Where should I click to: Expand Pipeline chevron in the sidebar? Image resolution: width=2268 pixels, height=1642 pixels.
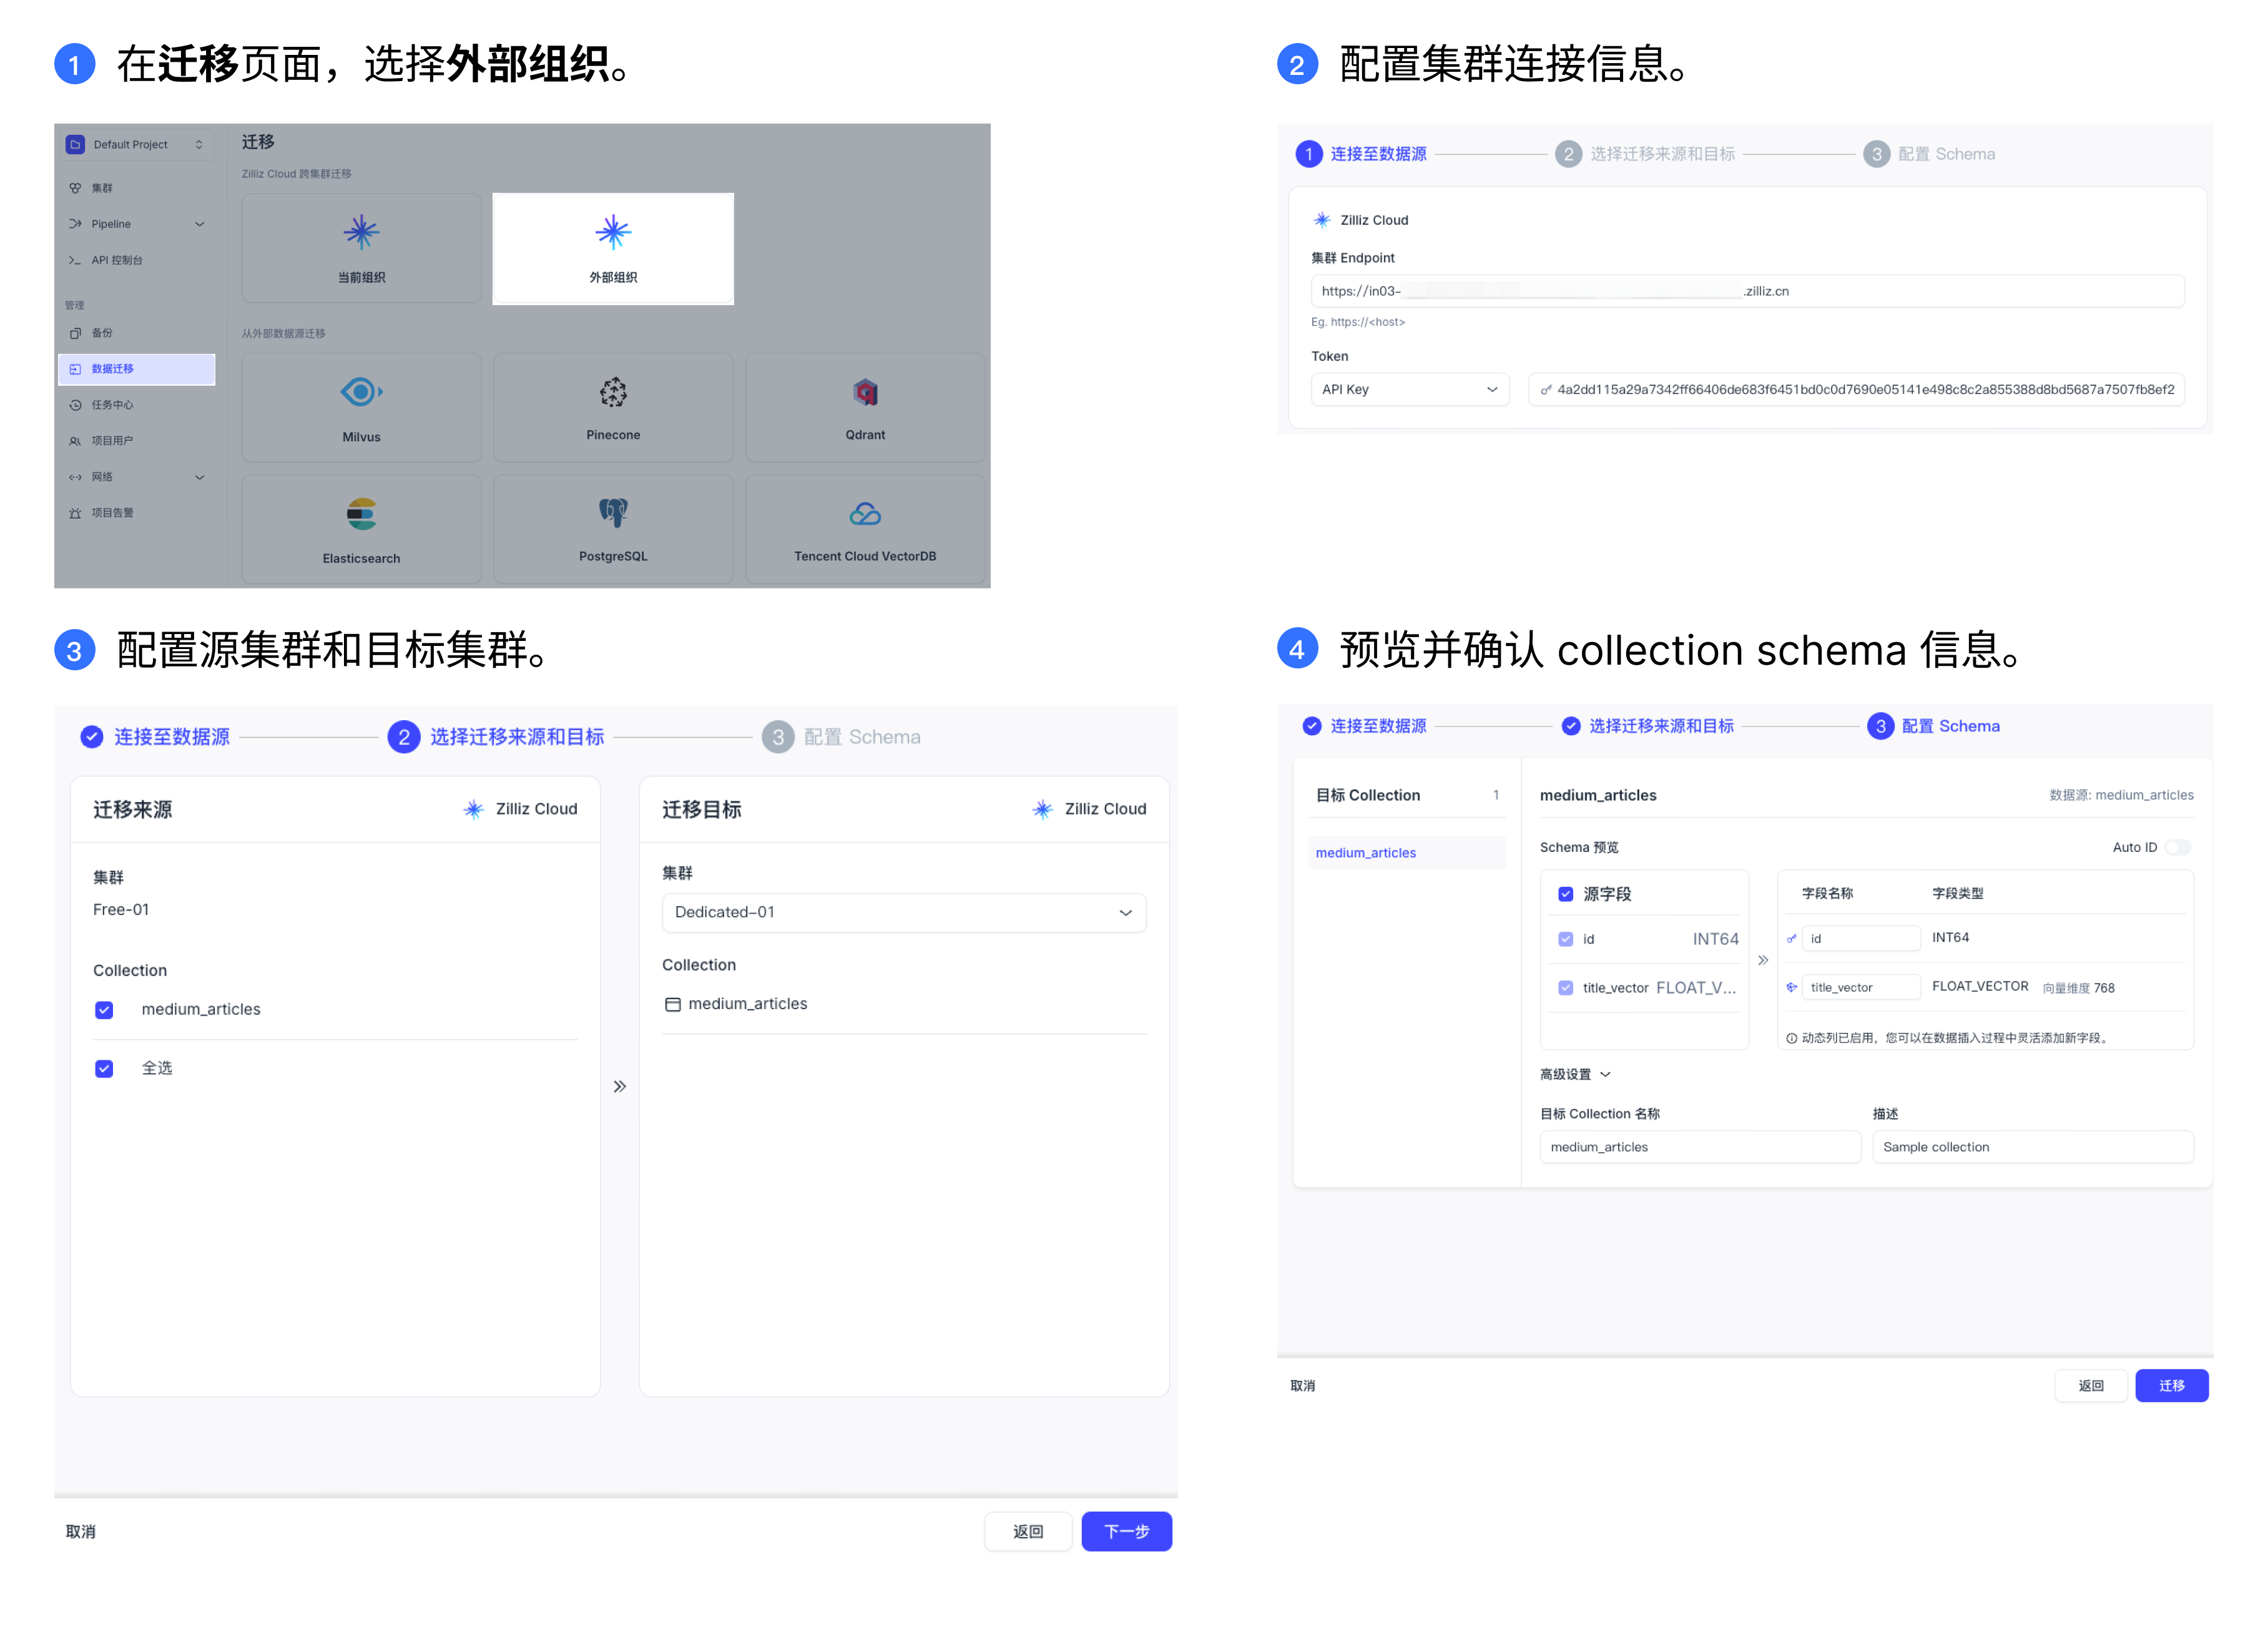[199, 224]
